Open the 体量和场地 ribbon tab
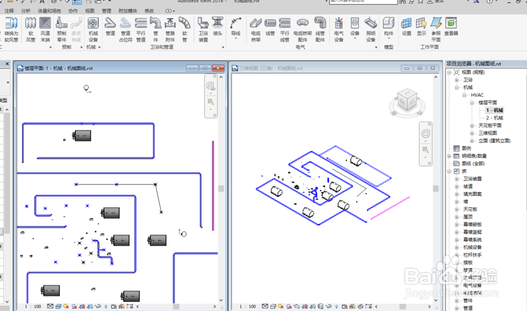 [x=50, y=11]
